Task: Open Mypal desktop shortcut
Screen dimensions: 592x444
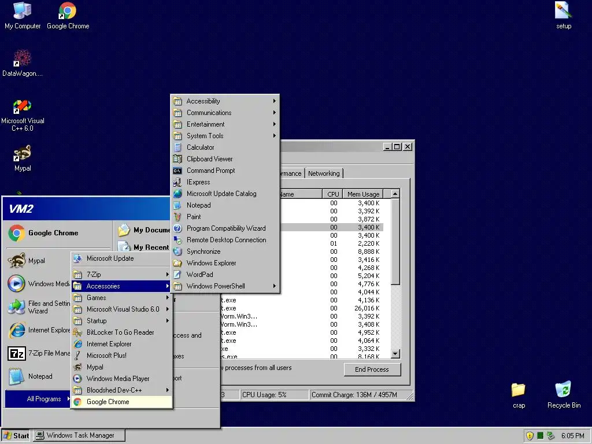Action: pyautogui.click(x=23, y=158)
